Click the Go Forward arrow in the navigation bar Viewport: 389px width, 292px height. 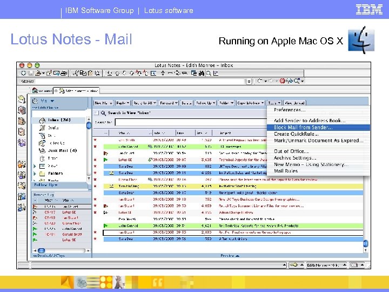(x=271, y=81)
